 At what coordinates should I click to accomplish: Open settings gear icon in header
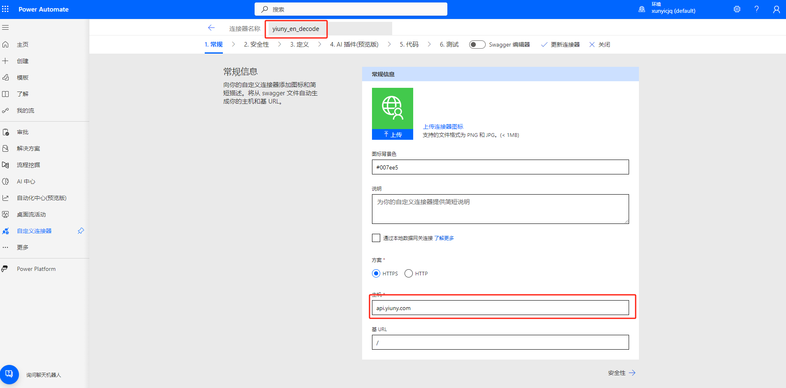pos(737,9)
